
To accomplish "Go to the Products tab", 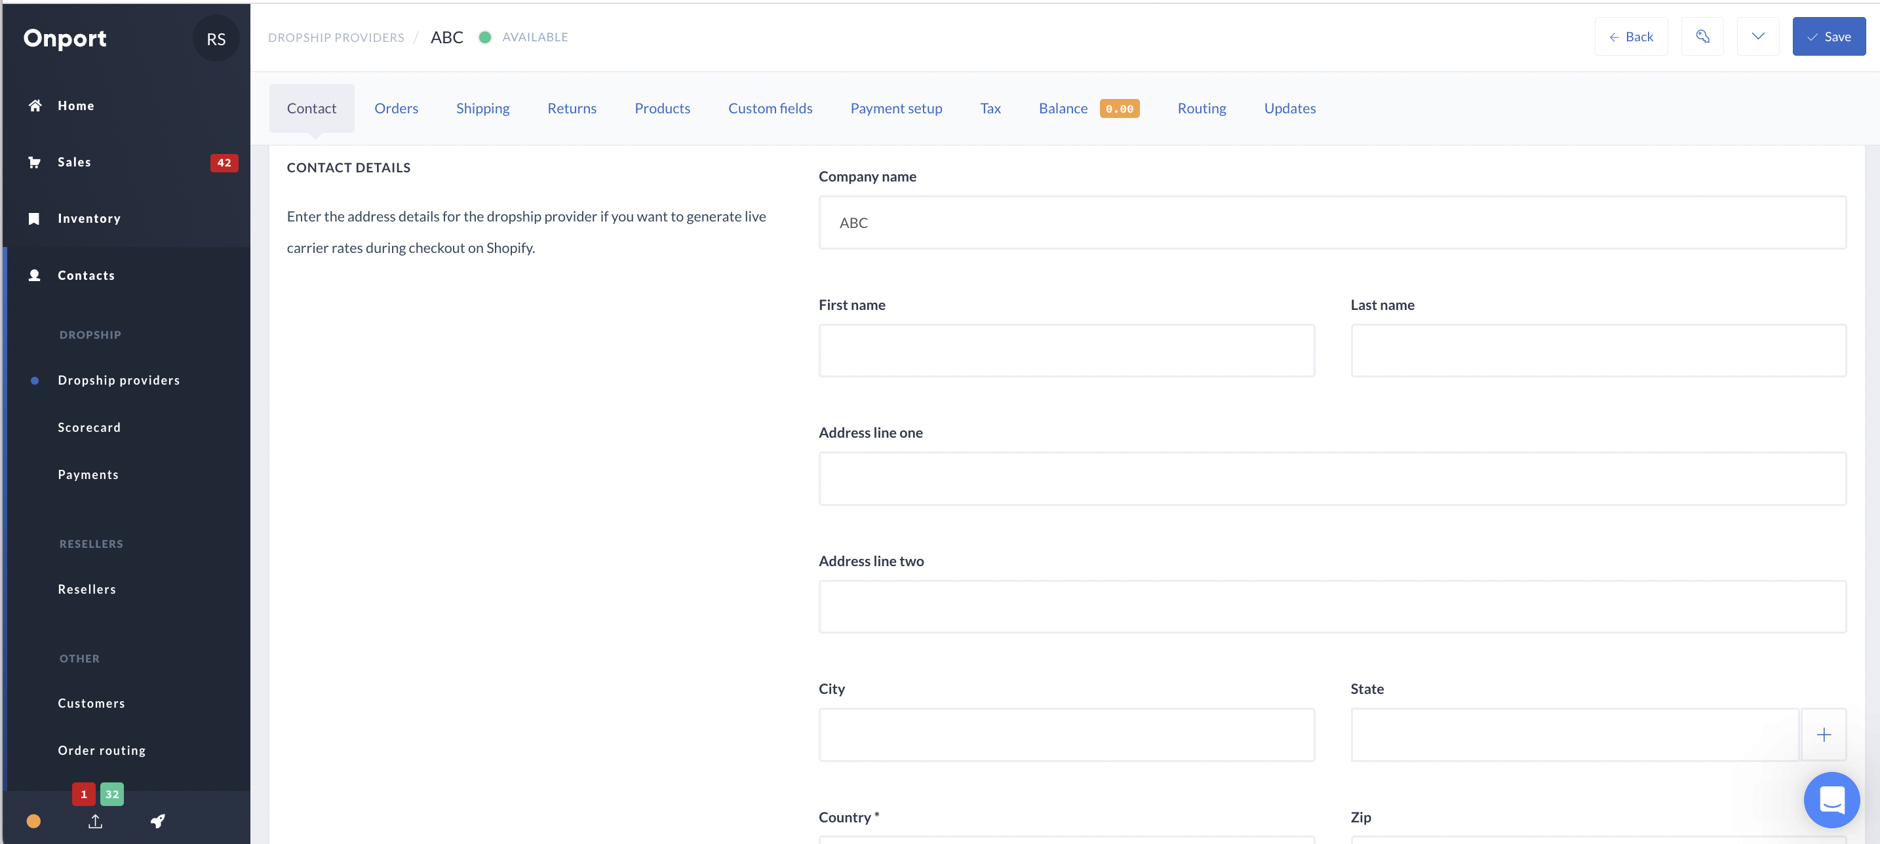I will [x=662, y=108].
